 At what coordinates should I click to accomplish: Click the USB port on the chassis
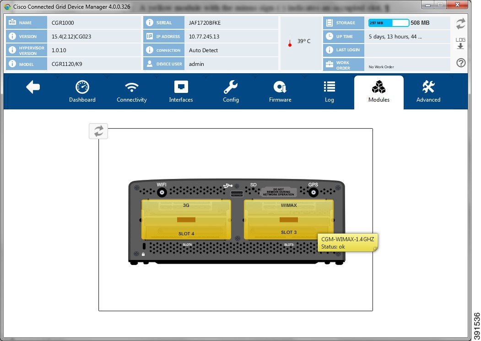237,194
